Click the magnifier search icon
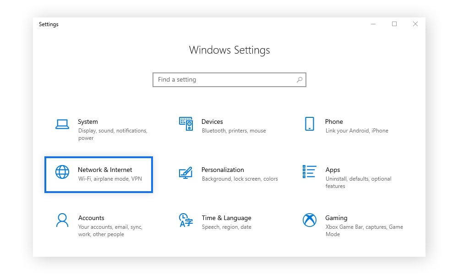The height and width of the screenshot is (276, 458). [x=300, y=79]
